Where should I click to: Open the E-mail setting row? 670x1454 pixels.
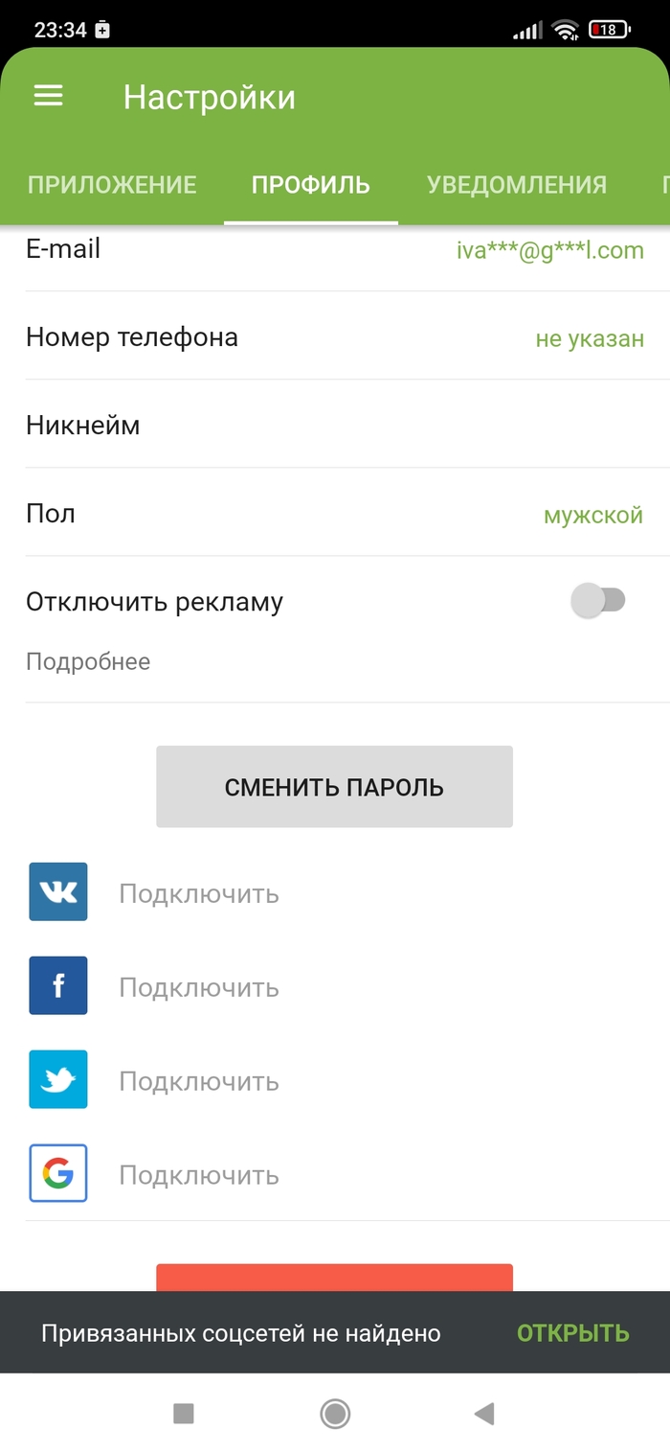(335, 249)
